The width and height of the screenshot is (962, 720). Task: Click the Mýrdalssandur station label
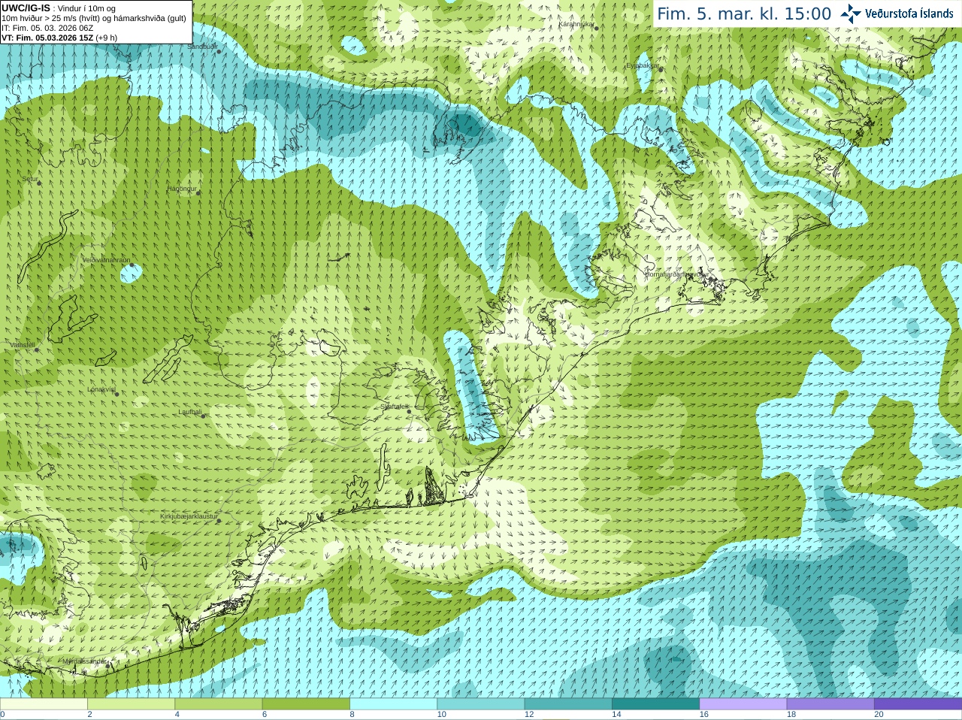click(84, 661)
